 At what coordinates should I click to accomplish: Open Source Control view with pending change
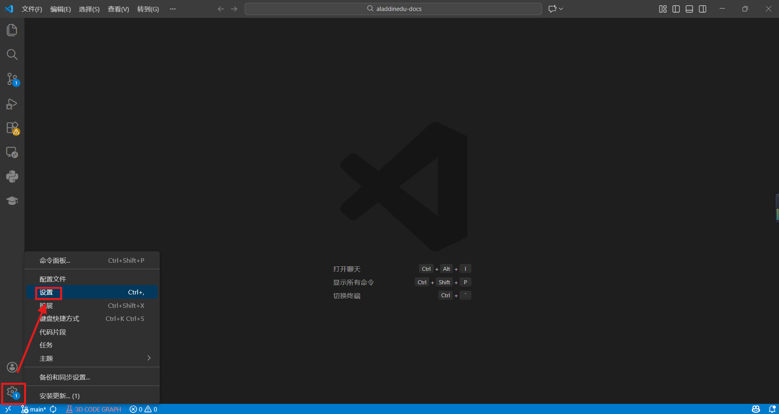tap(12, 79)
